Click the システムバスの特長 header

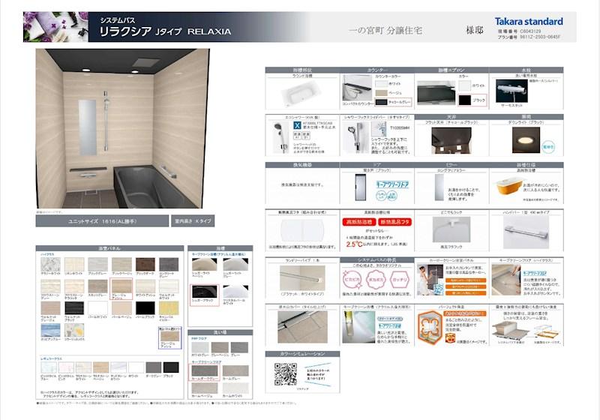pos(377,259)
